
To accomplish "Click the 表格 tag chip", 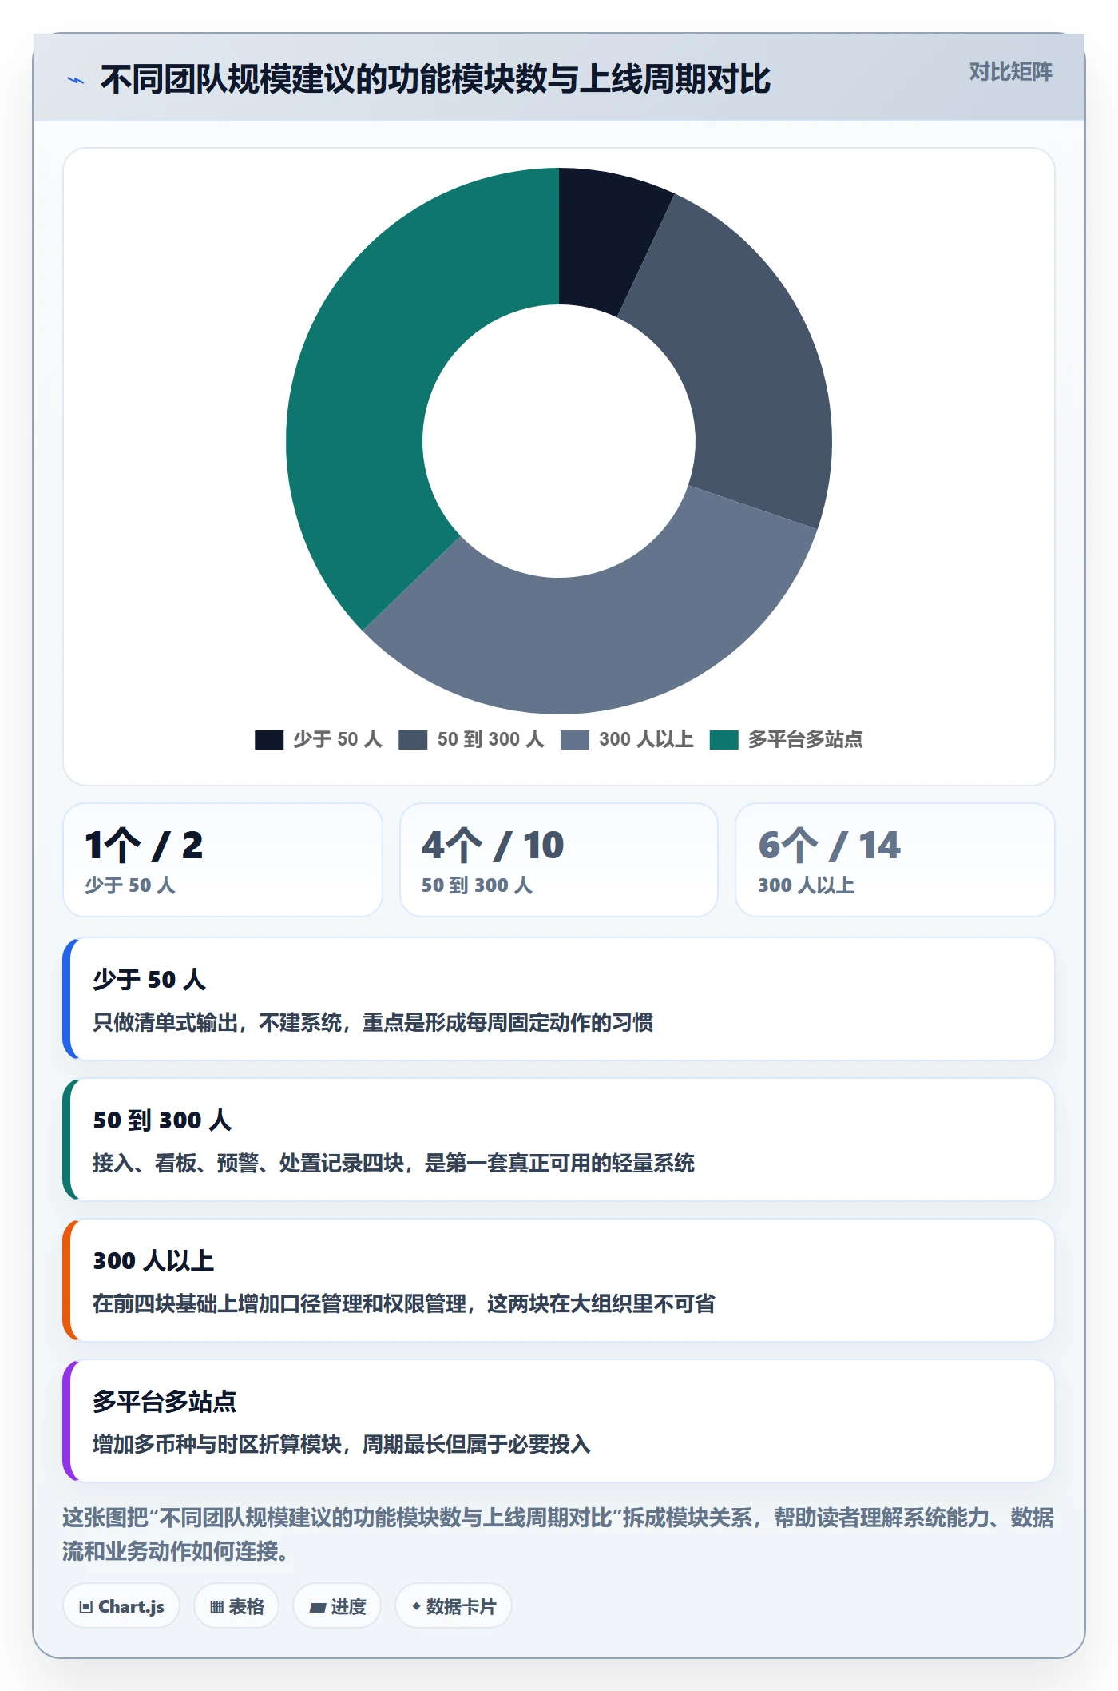I will coord(236,1606).
